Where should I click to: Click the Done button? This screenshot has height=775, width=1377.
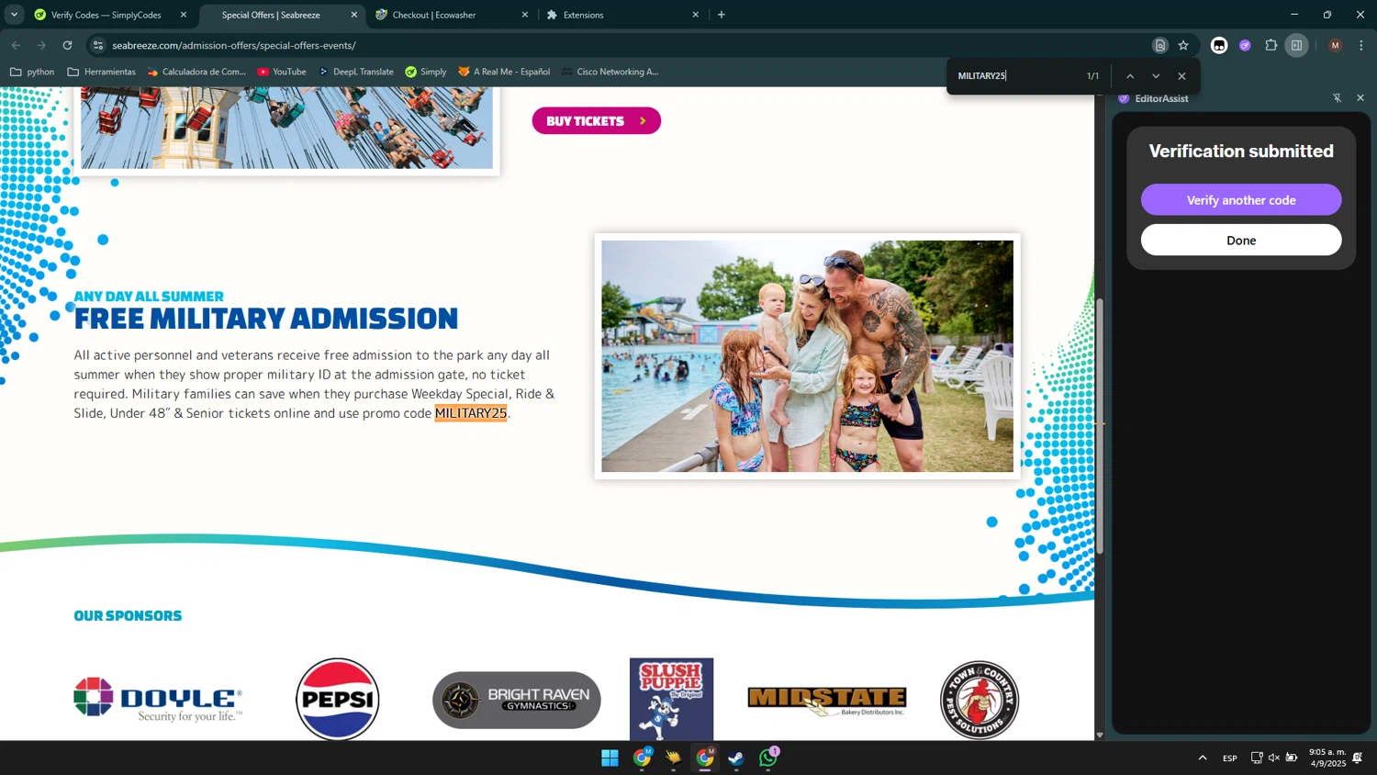pos(1241,241)
